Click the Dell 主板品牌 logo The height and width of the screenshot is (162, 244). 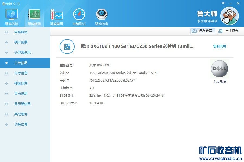pos(220,69)
